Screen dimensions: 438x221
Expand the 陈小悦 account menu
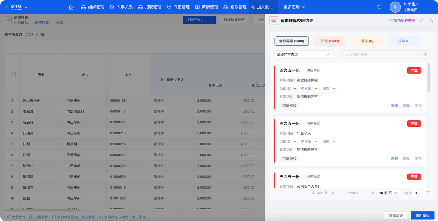click(411, 4)
